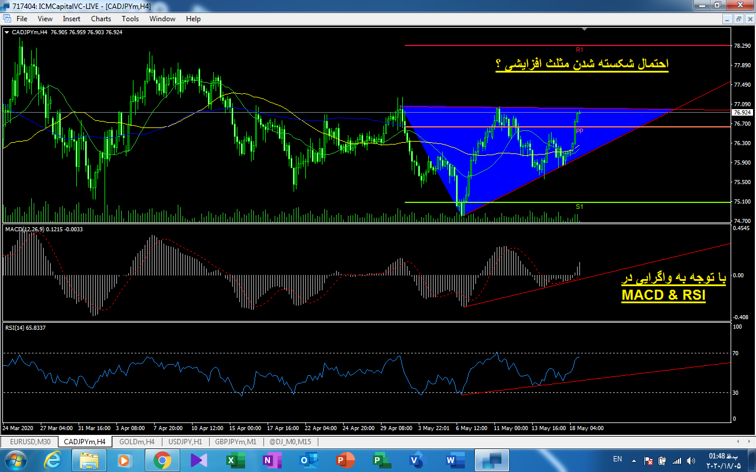Screen dimensions: 756x472
Task: Open the Insert menu
Action: [71, 19]
